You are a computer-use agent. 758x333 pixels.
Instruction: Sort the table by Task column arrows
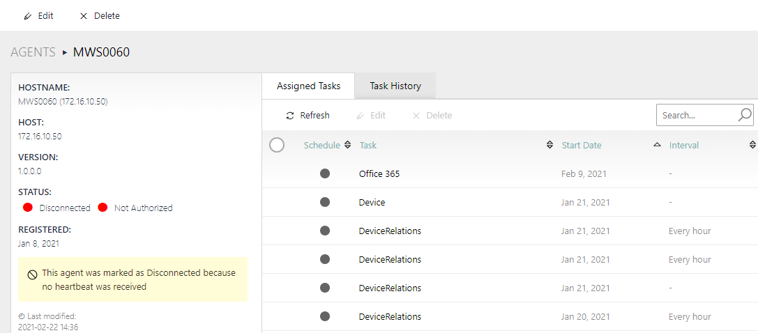(549, 145)
